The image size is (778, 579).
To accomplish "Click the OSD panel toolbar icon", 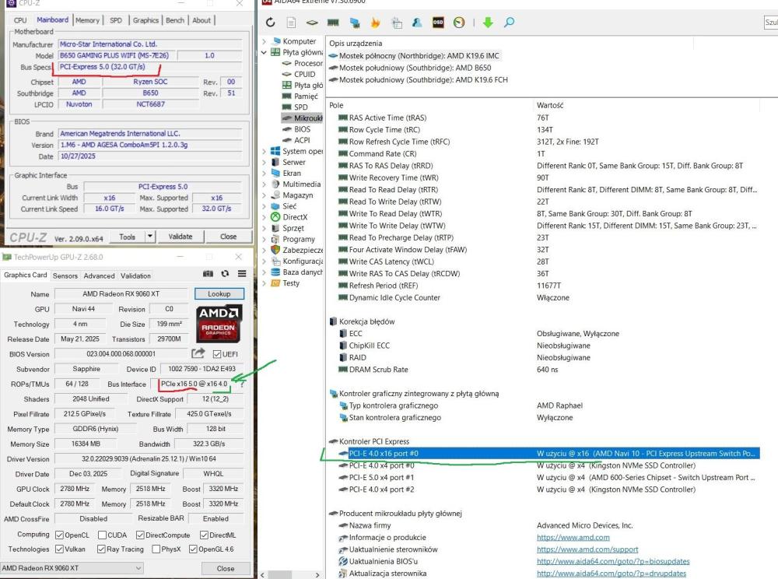I will pos(438,23).
